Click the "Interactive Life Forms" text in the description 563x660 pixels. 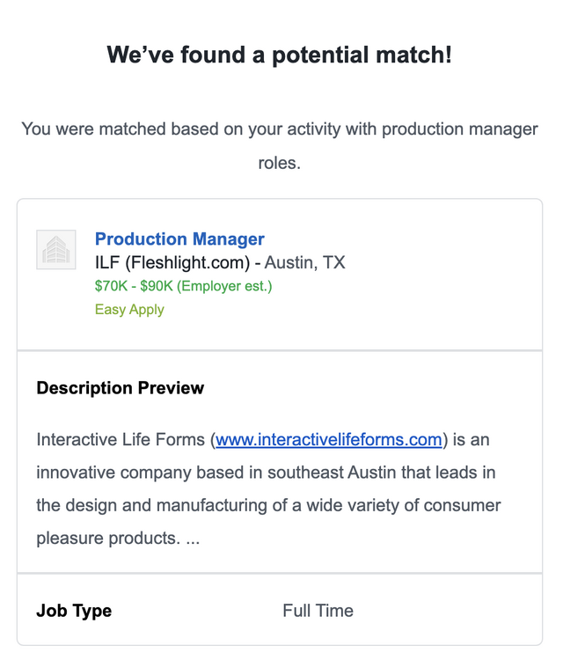[121, 439]
